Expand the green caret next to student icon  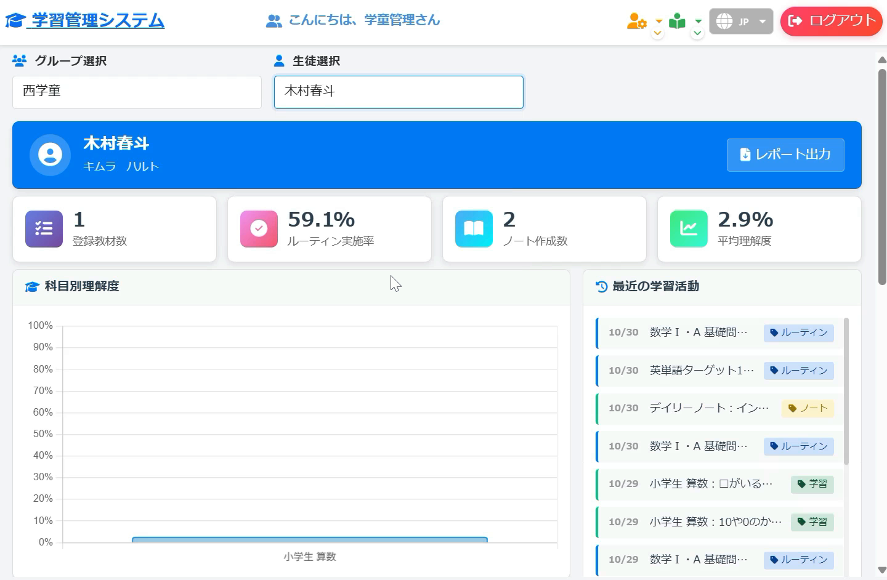pos(697,22)
